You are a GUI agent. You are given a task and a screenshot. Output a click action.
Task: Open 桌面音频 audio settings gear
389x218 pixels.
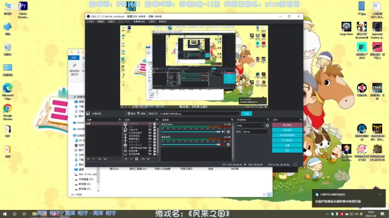[x=228, y=144]
